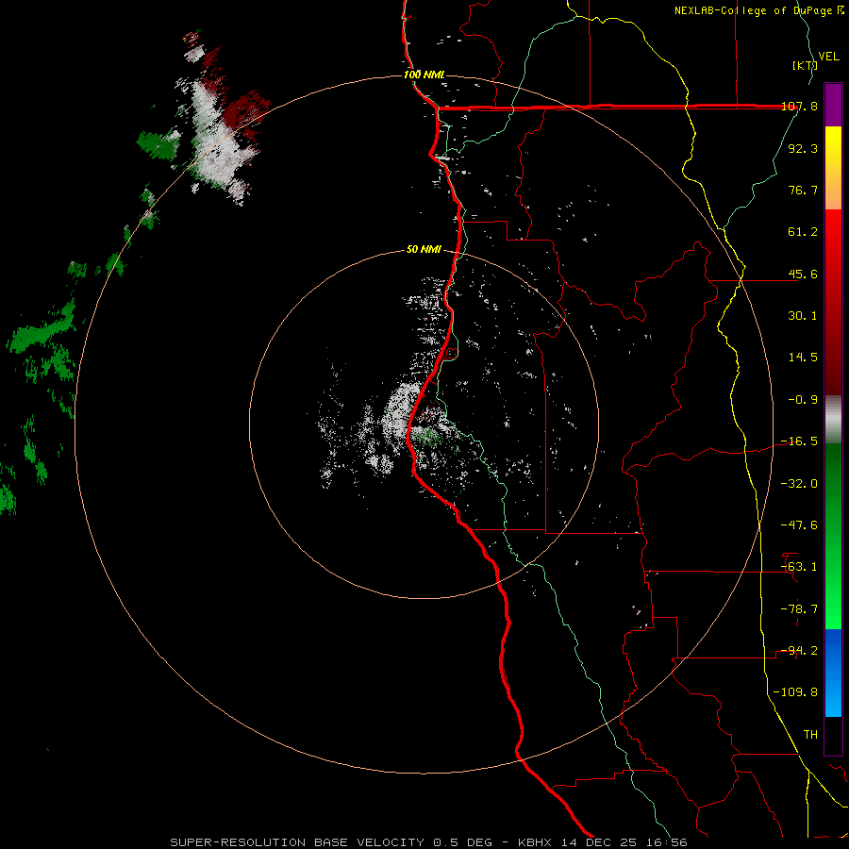Click the 30.1 velocity scale value

(x=803, y=316)
